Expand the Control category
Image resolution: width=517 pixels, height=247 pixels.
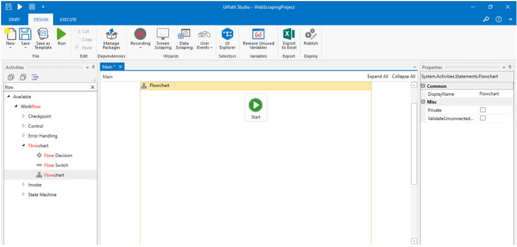(x=23, y=126)
